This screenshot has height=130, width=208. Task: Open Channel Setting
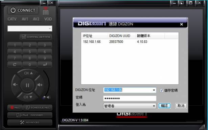(x=36, y=37)
